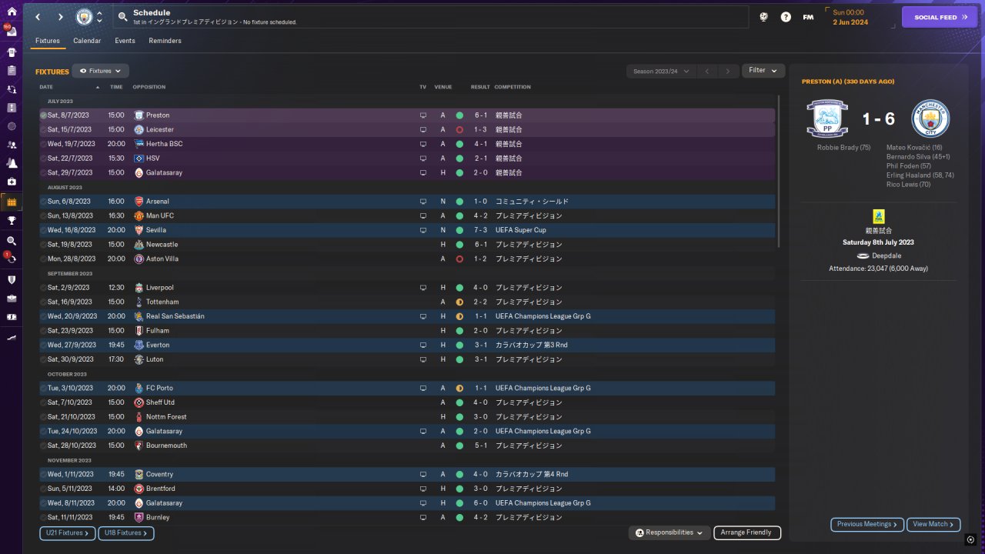Viewport: 985px width, 554px height.
Task: Click the Previous Meetings button
Action: click(x=867, y=524)
